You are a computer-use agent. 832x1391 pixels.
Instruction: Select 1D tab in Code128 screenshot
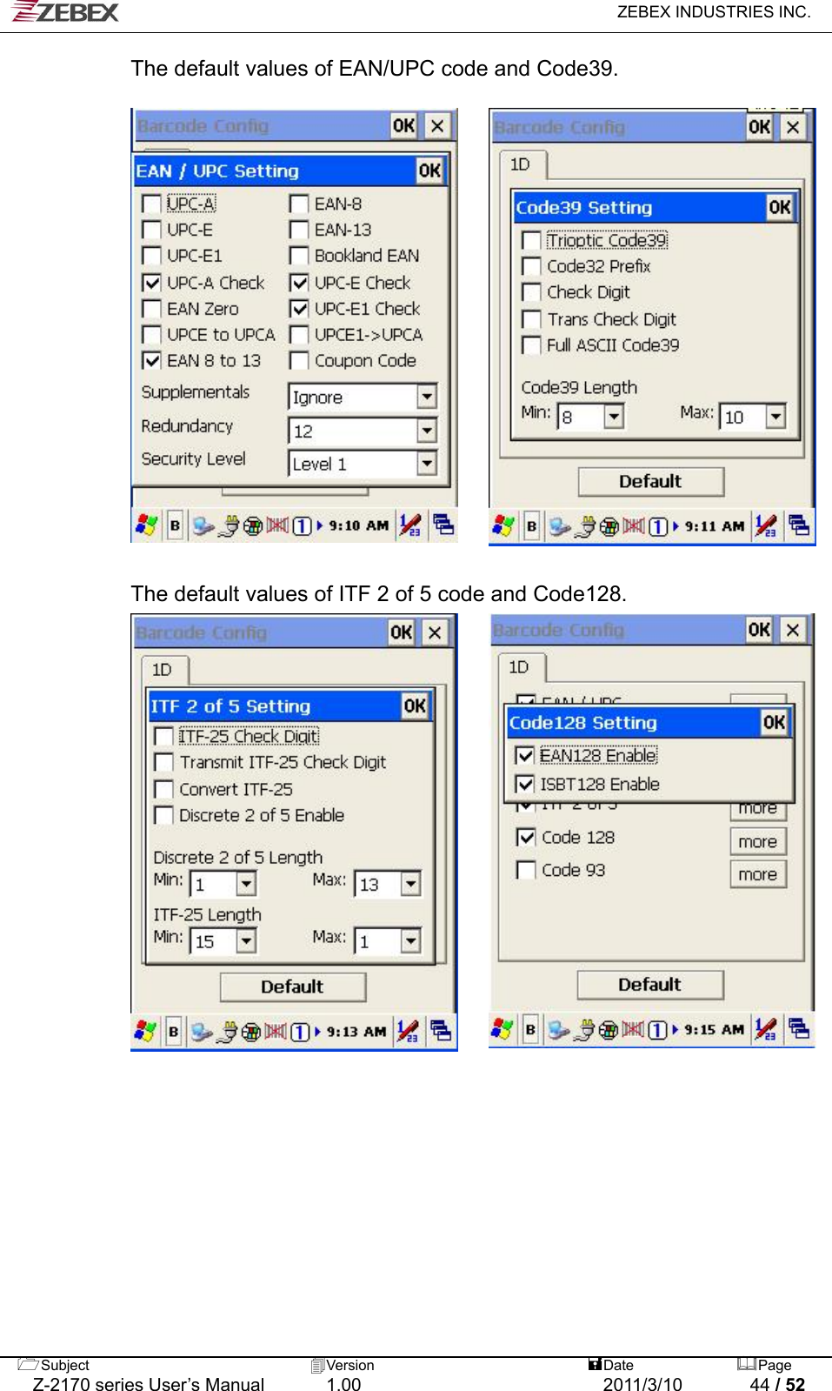[520, 667]
